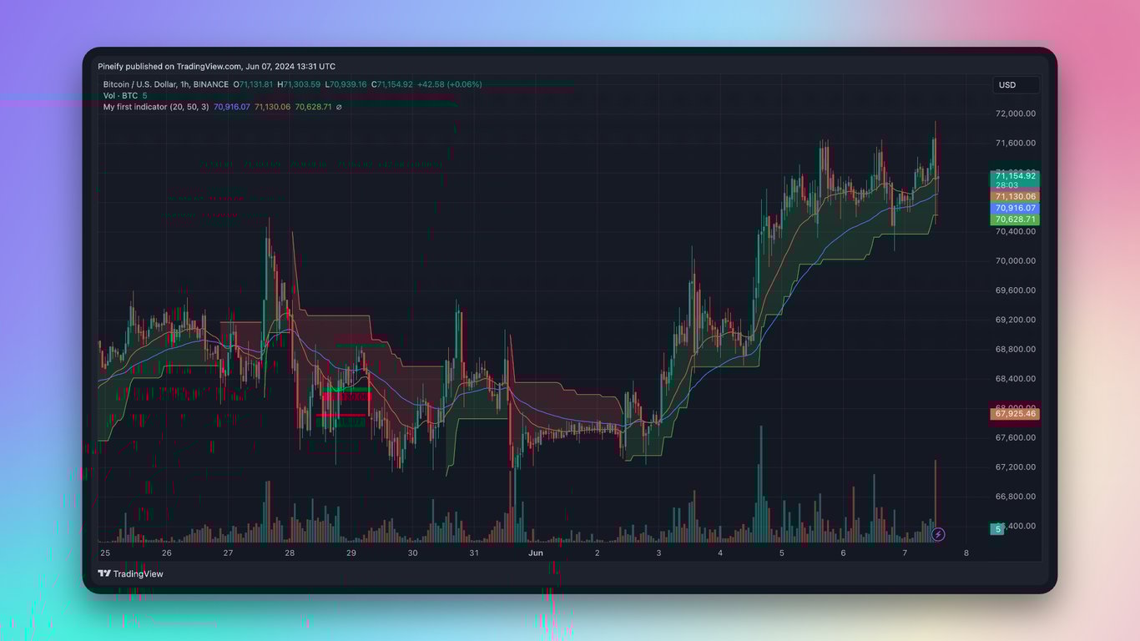This screenshot has width=1140, height=641.
Task: Click date 28 on the time axis
Action: [290, 553]
